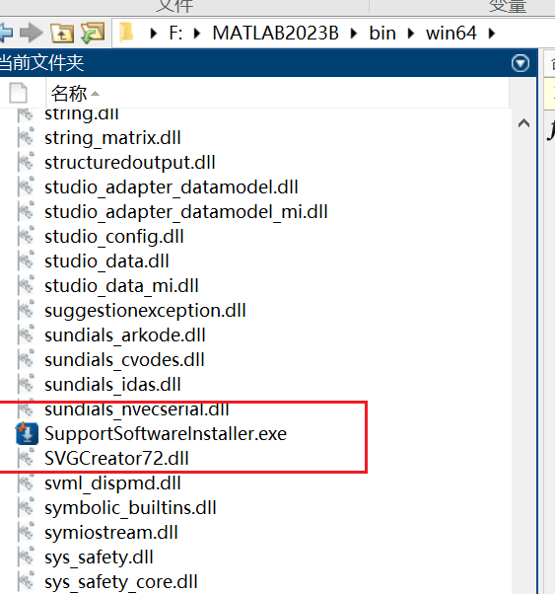Click the folder icon in address bar
The height and width of the screenshot is (594, 555).
coord(126,33)
